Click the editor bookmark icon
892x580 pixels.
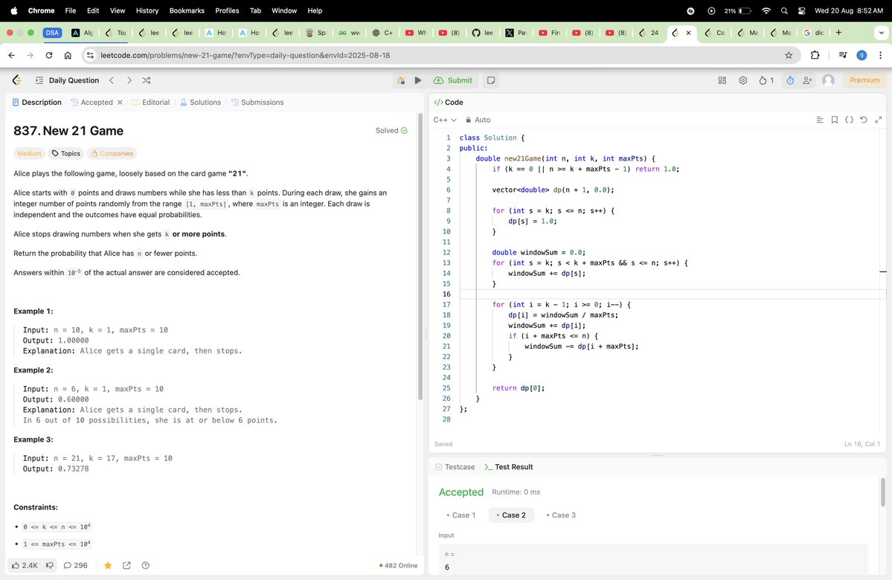click(835, 120)
